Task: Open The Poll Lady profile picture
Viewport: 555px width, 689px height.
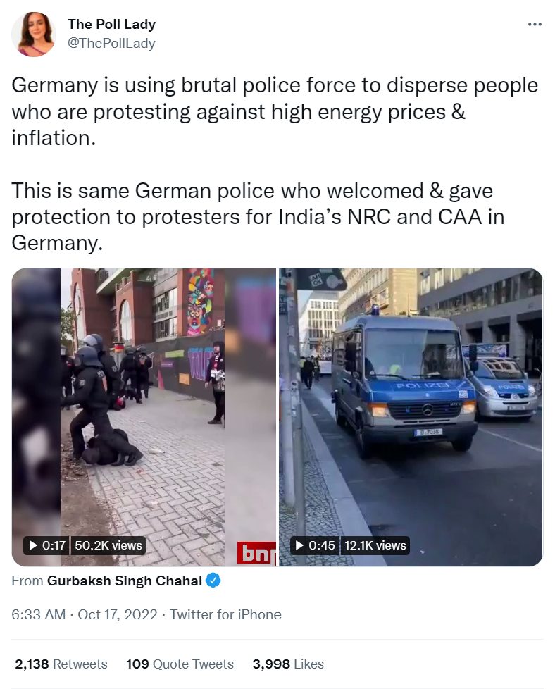Action: click(33, 35)
